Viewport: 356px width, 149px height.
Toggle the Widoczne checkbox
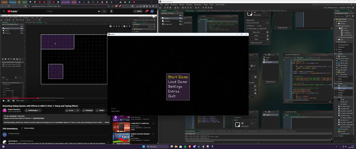click(x=247, y=26)
